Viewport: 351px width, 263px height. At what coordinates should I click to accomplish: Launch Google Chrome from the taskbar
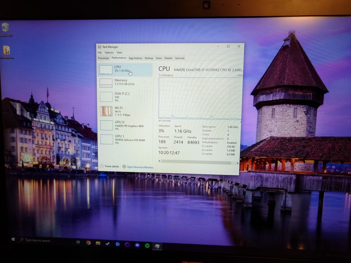coord(88,243)
